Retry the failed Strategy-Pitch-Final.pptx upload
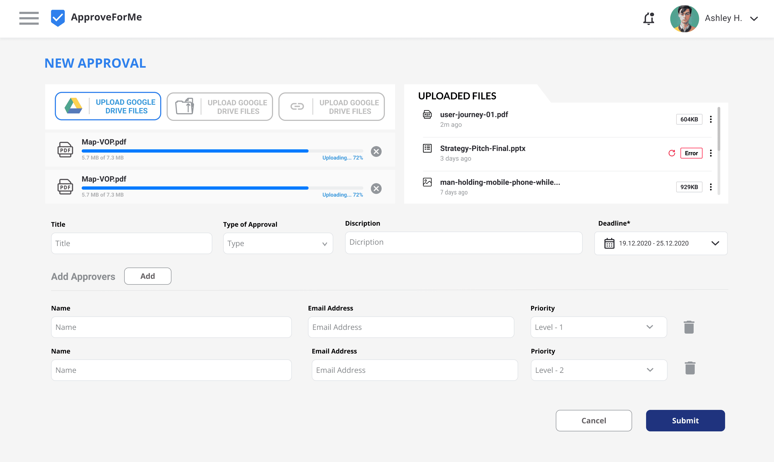The image size is (774, 462). click(672, 153)
